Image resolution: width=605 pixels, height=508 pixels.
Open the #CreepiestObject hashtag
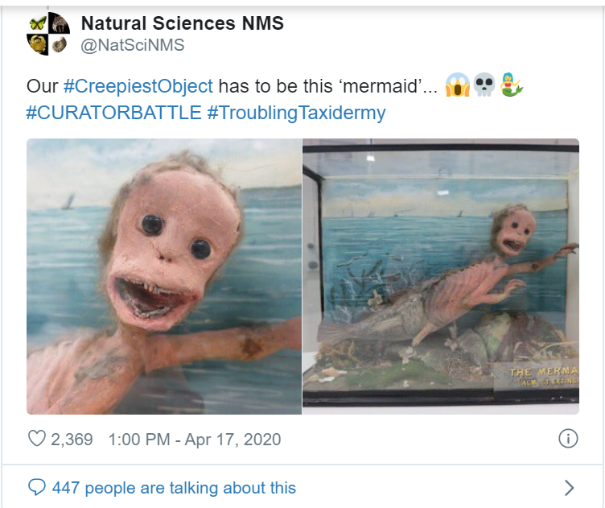(x=138, y=86)
